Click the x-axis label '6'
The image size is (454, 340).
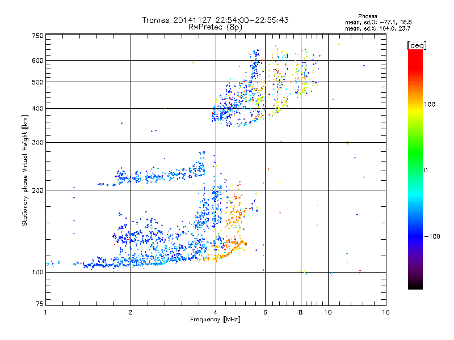point(265,312)
